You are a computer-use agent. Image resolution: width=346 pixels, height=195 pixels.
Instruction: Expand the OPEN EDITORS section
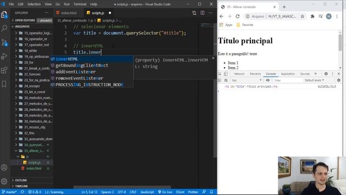(x=32, y=21)
